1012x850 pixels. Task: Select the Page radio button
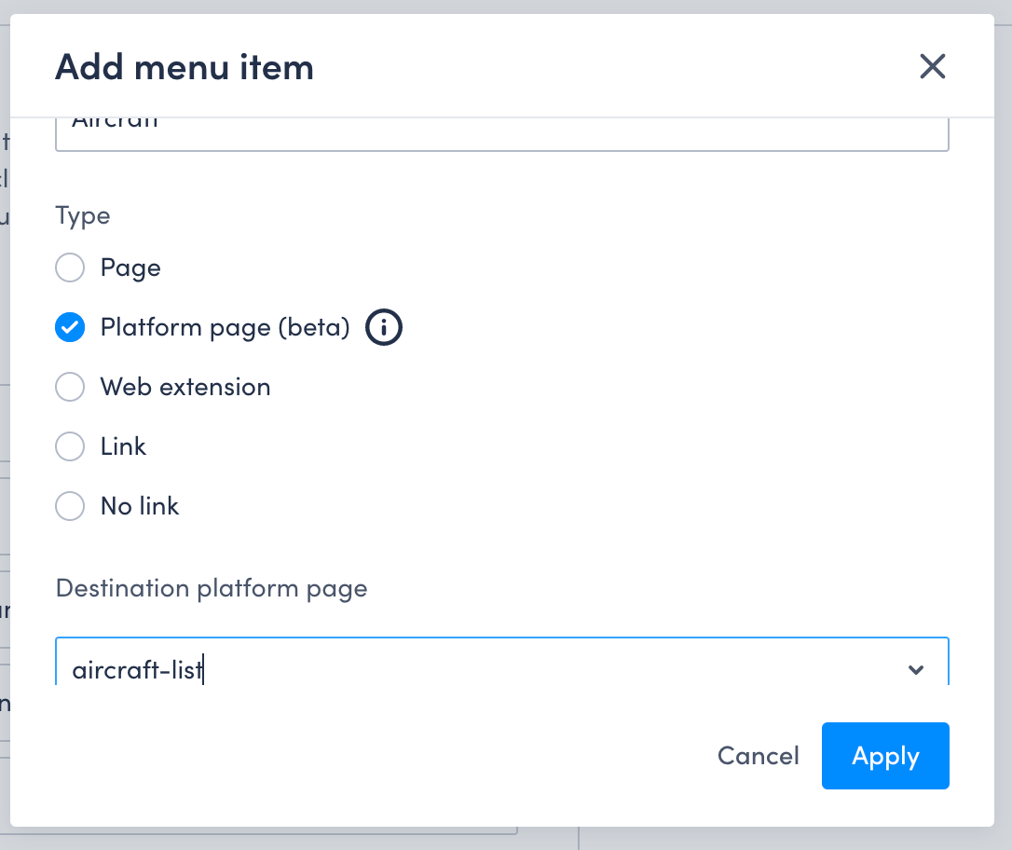(70, 267)
